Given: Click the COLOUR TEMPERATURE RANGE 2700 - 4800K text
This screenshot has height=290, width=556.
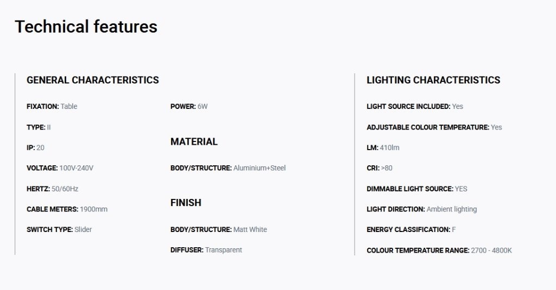Looking at the screenshot, I should click(439, 250).
